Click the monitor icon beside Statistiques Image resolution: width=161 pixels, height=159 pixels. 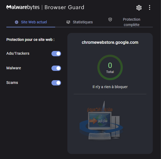click(x=68, y=22)
